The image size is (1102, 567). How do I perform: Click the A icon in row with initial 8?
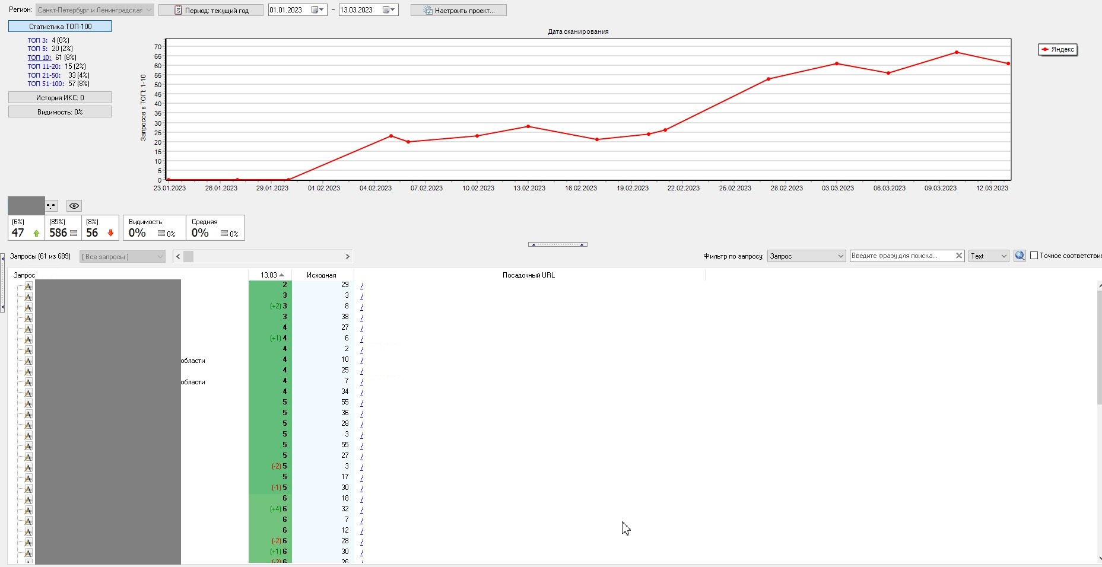coord(28,307)
